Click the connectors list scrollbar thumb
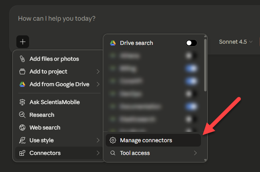The width and height of the screenshot is (260, 172). [x=205, y=65]
